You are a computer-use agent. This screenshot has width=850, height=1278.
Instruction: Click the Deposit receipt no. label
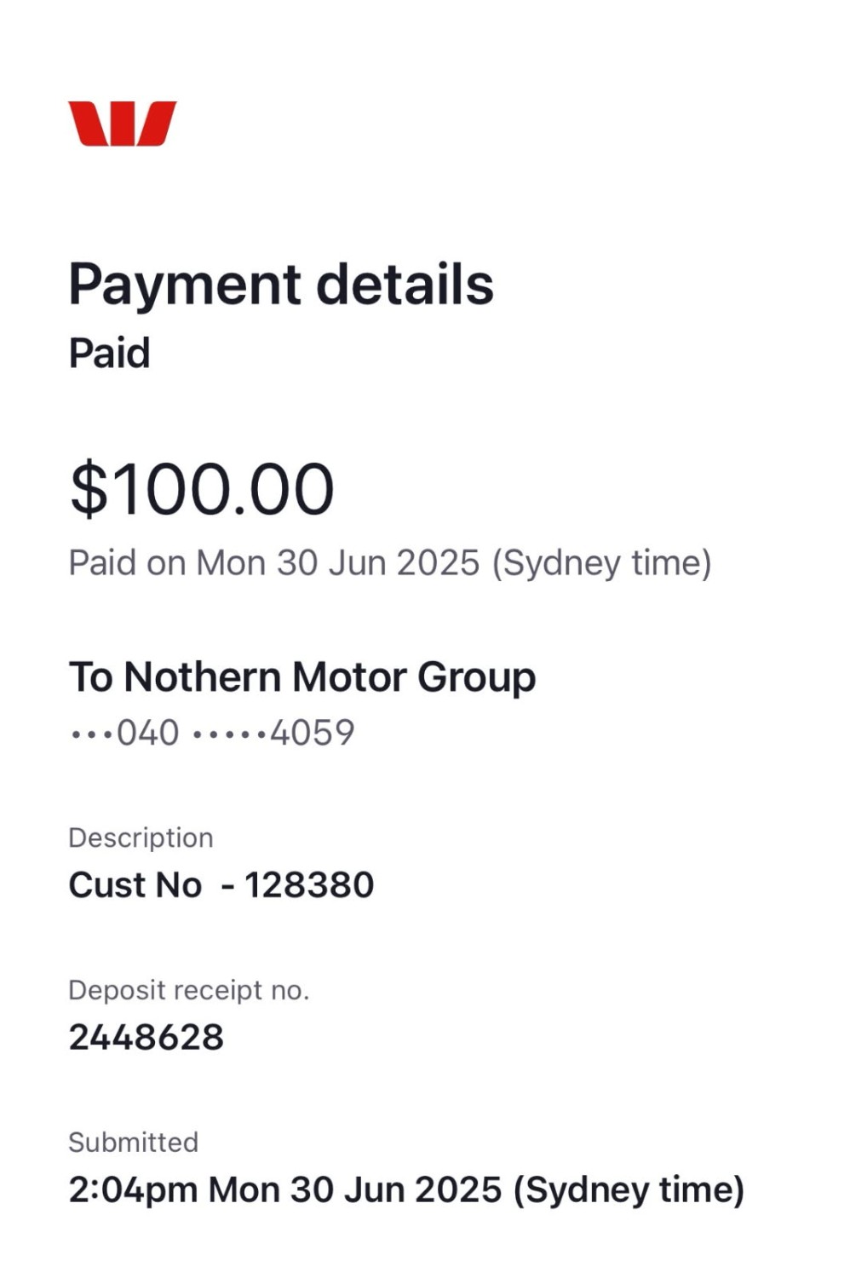[x=188, y=990]
